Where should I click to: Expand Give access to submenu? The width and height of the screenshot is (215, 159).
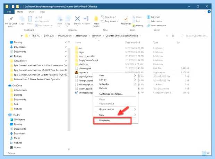coord(115,109)
